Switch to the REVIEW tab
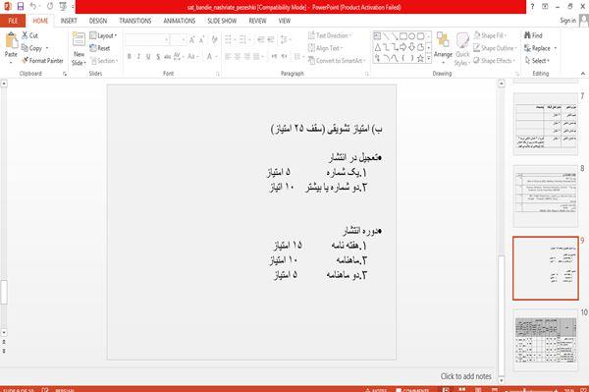This screenshot has height=392, width=589. tap(257, 21)
